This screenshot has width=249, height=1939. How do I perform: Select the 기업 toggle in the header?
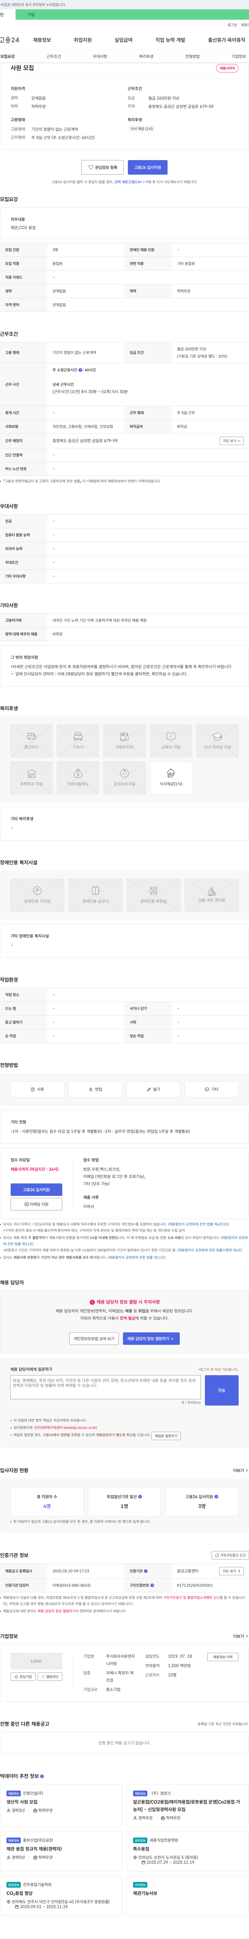31,14
